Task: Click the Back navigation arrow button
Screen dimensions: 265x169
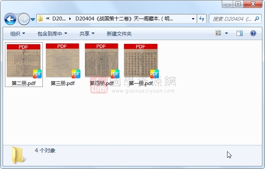Action: [x=10, y=19]
